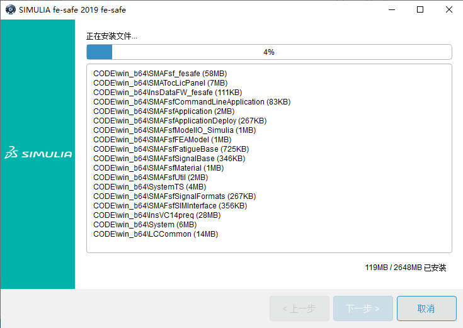Select the SMAFsfApplication (2MB) line
The height and width of the screenshot is (328, 463).
pos(164,111)
